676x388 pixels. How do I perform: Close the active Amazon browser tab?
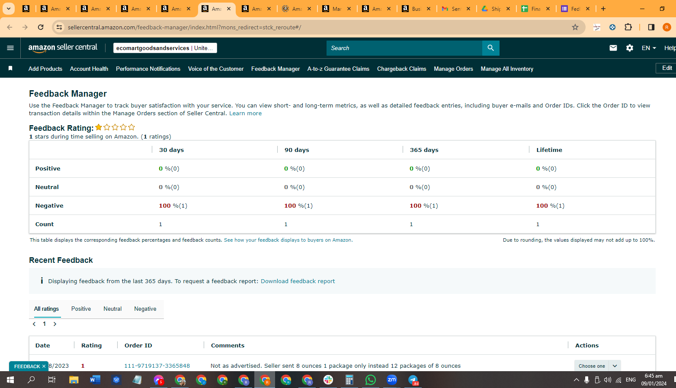click(229, 9)
